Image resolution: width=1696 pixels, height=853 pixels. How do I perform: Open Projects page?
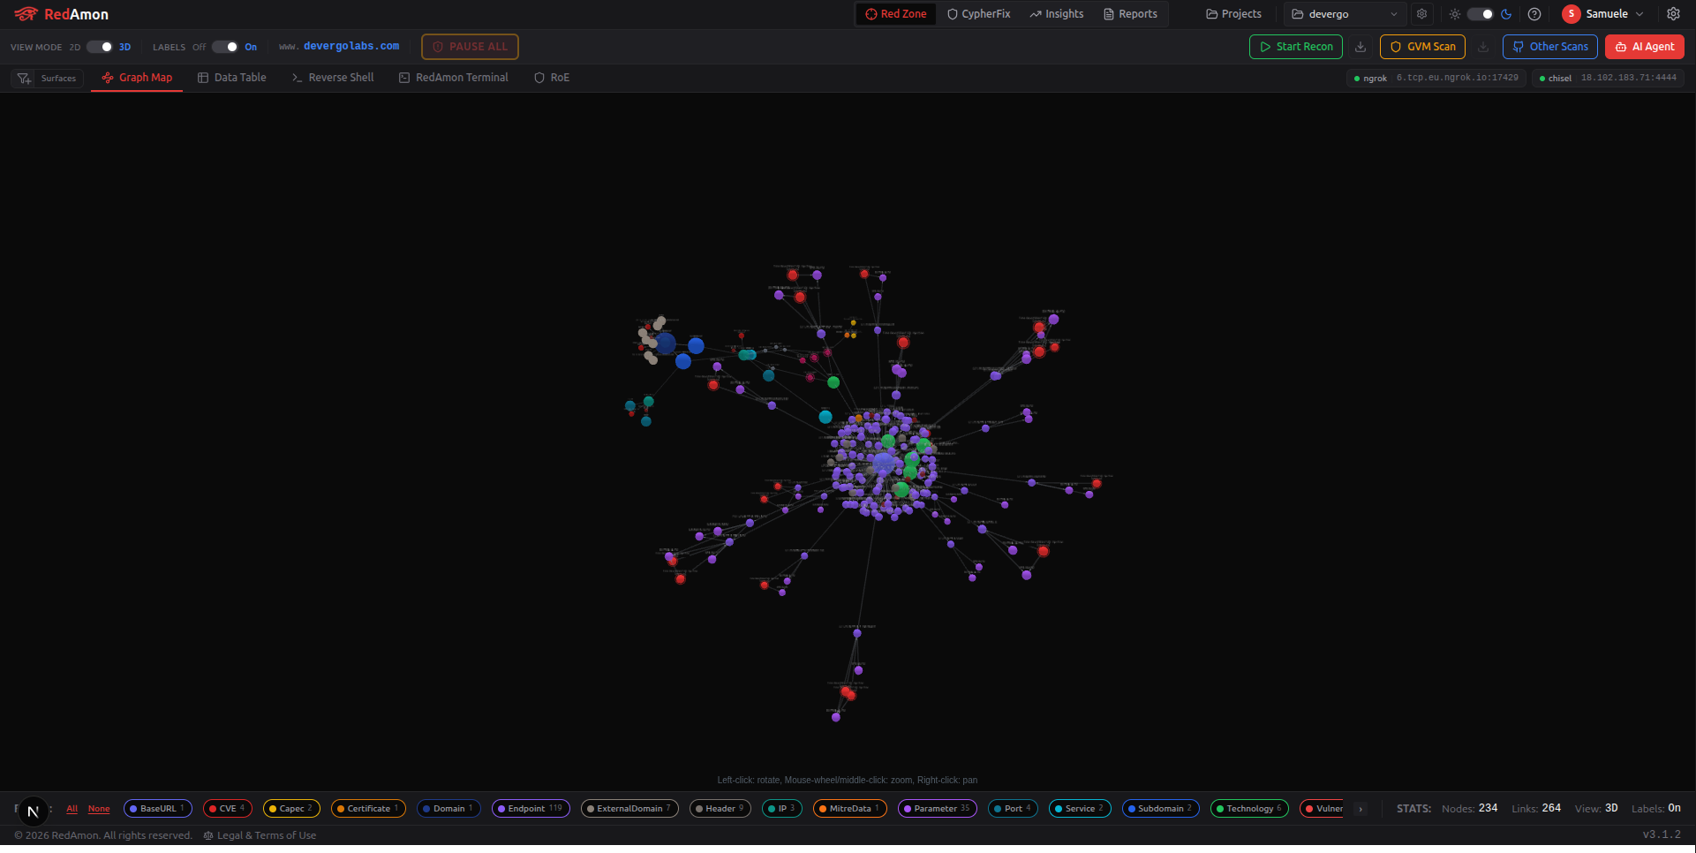coord(1233,14)
